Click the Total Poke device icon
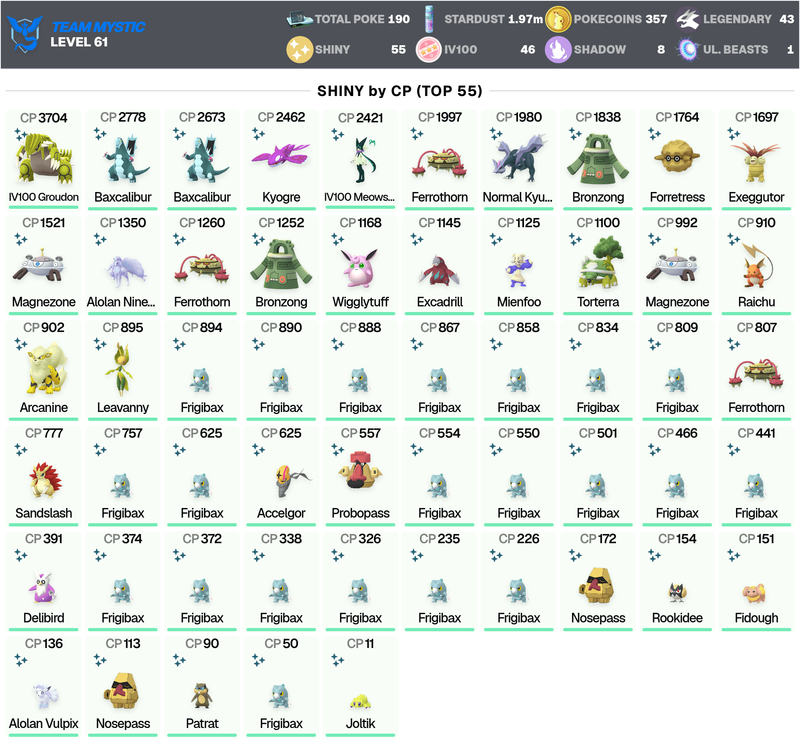 pyautogui.click(x=299, y=19)
